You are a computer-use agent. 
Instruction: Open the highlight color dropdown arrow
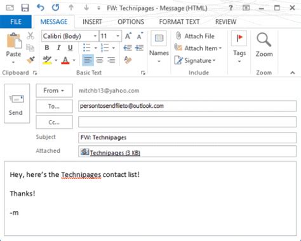[x=56, y=60]
